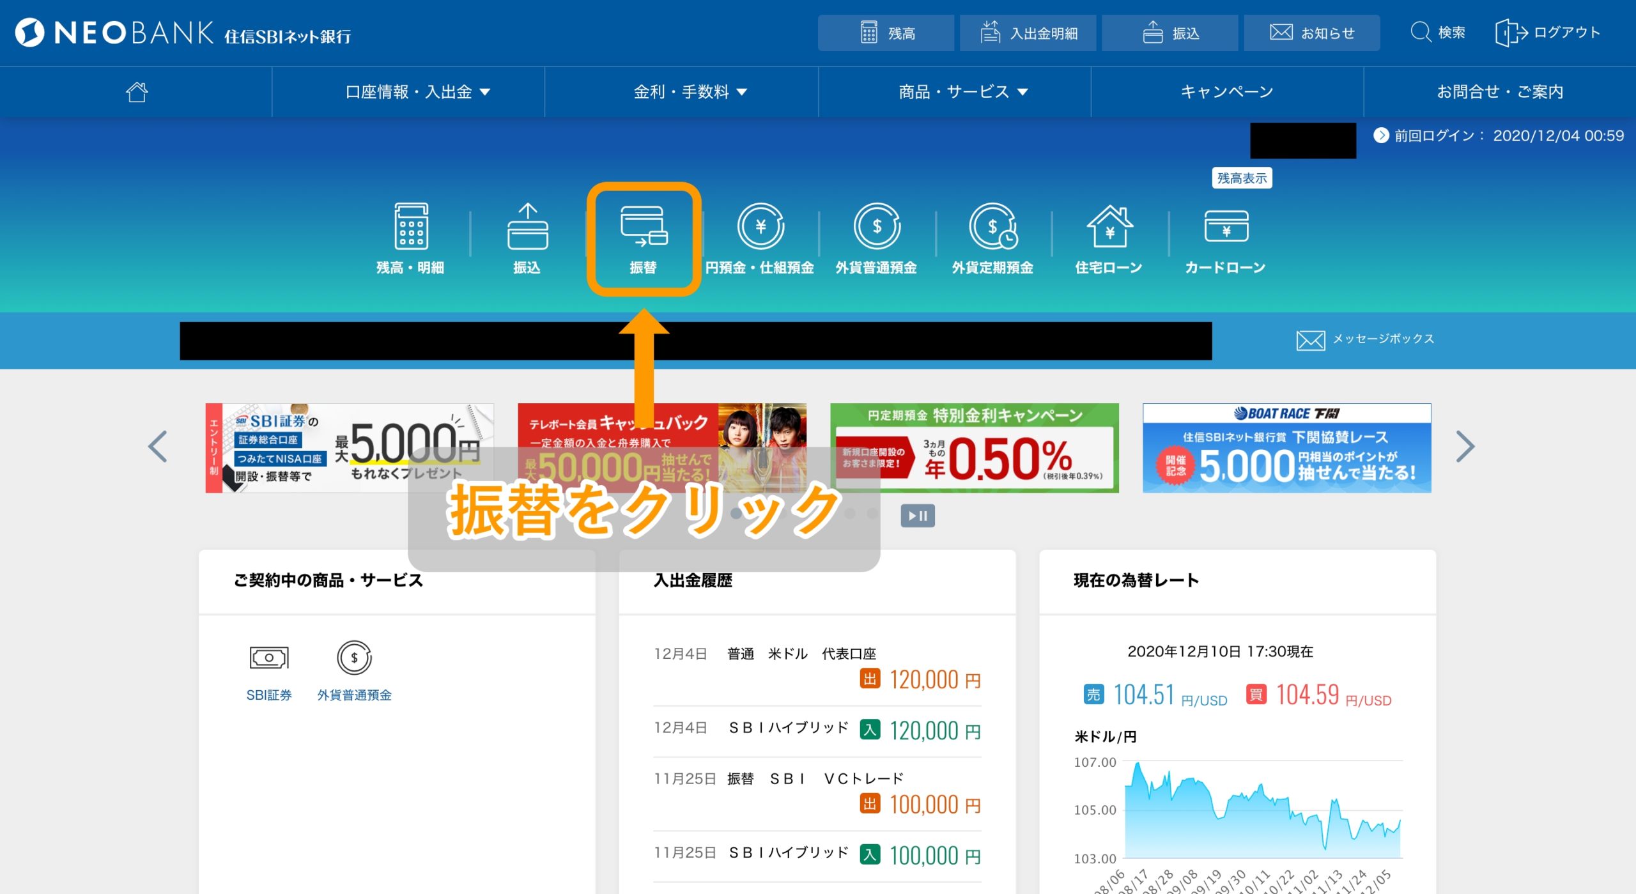The width and height of the screenshot is (1636, 894).
Task: Open お問合せ・ご案内 menu item
Action: pyautogui.click(x=1500, y=92)
